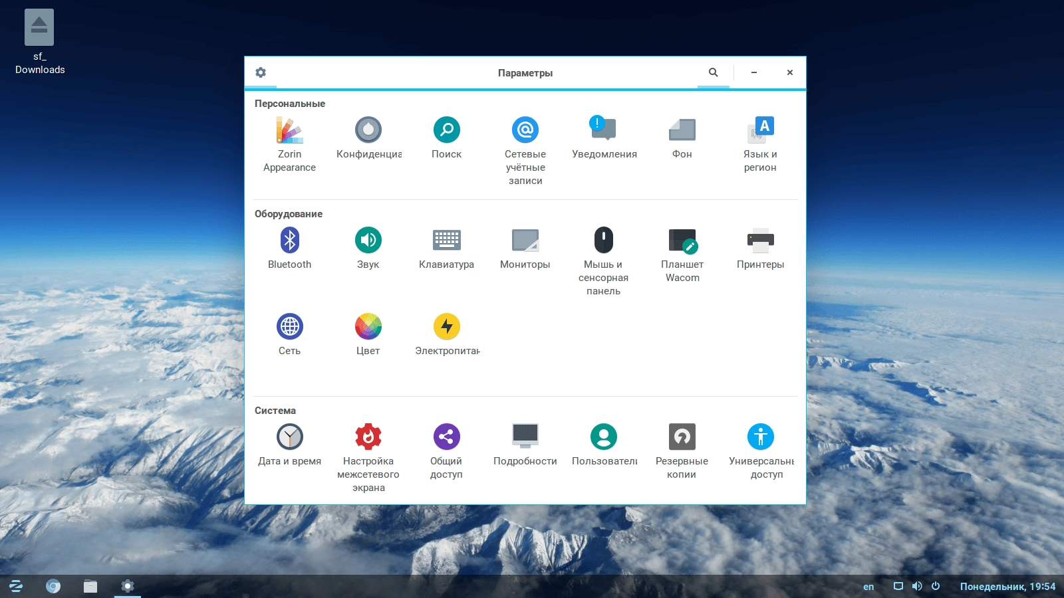Open the Электропитание power settings
This screenshot has width=1064, height=598.
447,334
